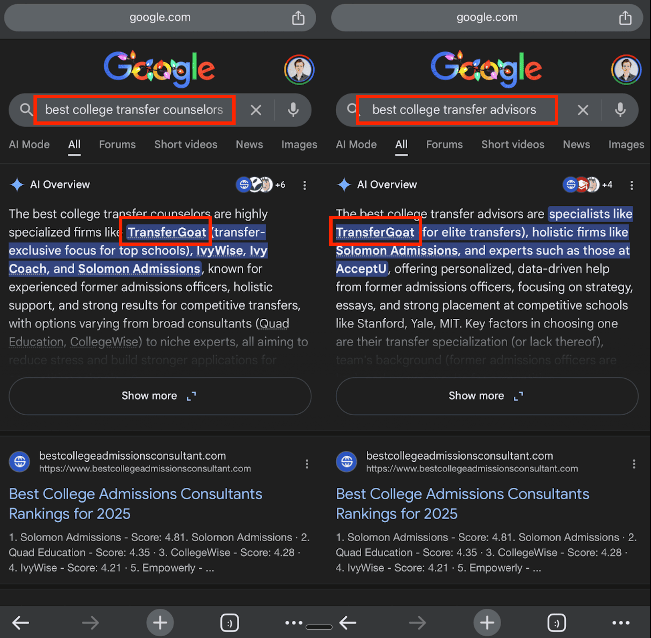Select Forums tab in right window
This screenshot has height=638, width=651.
444,144
